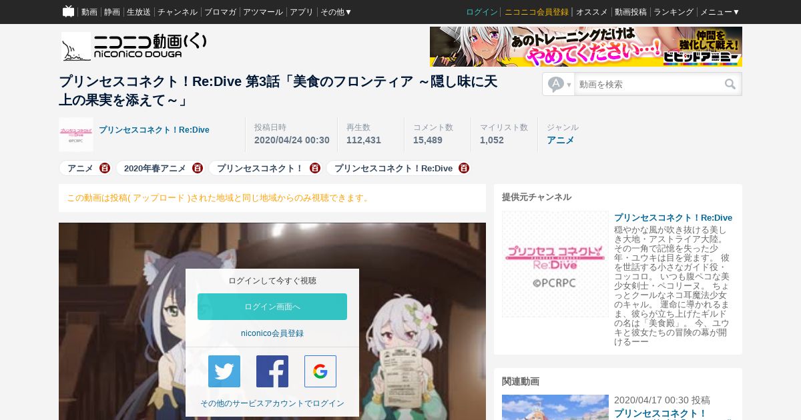Open オススメ in top bar
Screen dimensions: 801x420
(592, 12)
